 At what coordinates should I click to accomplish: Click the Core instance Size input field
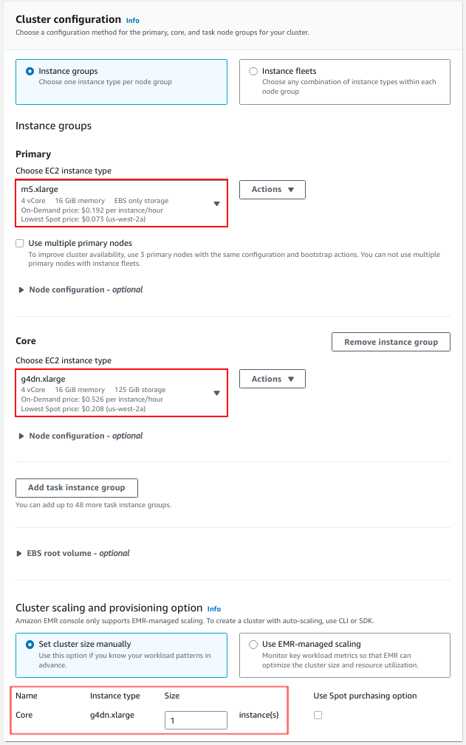pyautogui.click(x=196, y=721)
